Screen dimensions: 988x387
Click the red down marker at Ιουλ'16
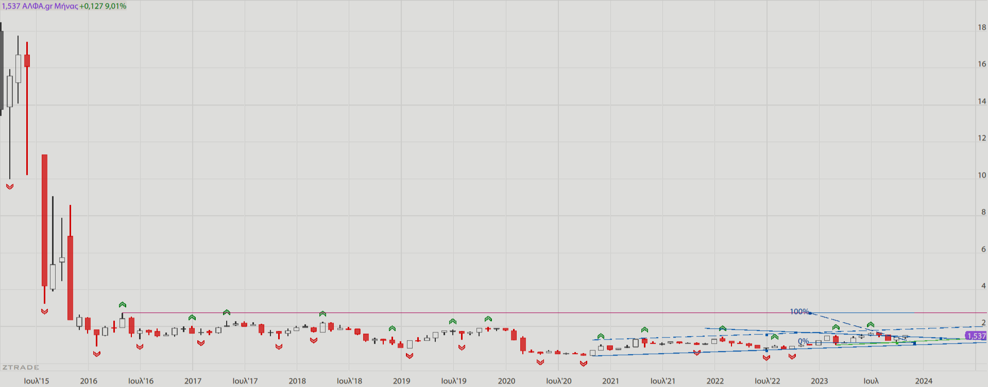click(140, 346)
